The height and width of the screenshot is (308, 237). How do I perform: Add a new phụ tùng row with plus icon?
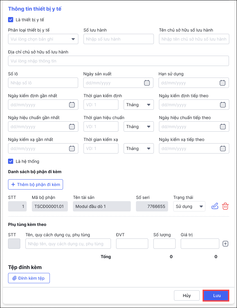coord(225,244)
